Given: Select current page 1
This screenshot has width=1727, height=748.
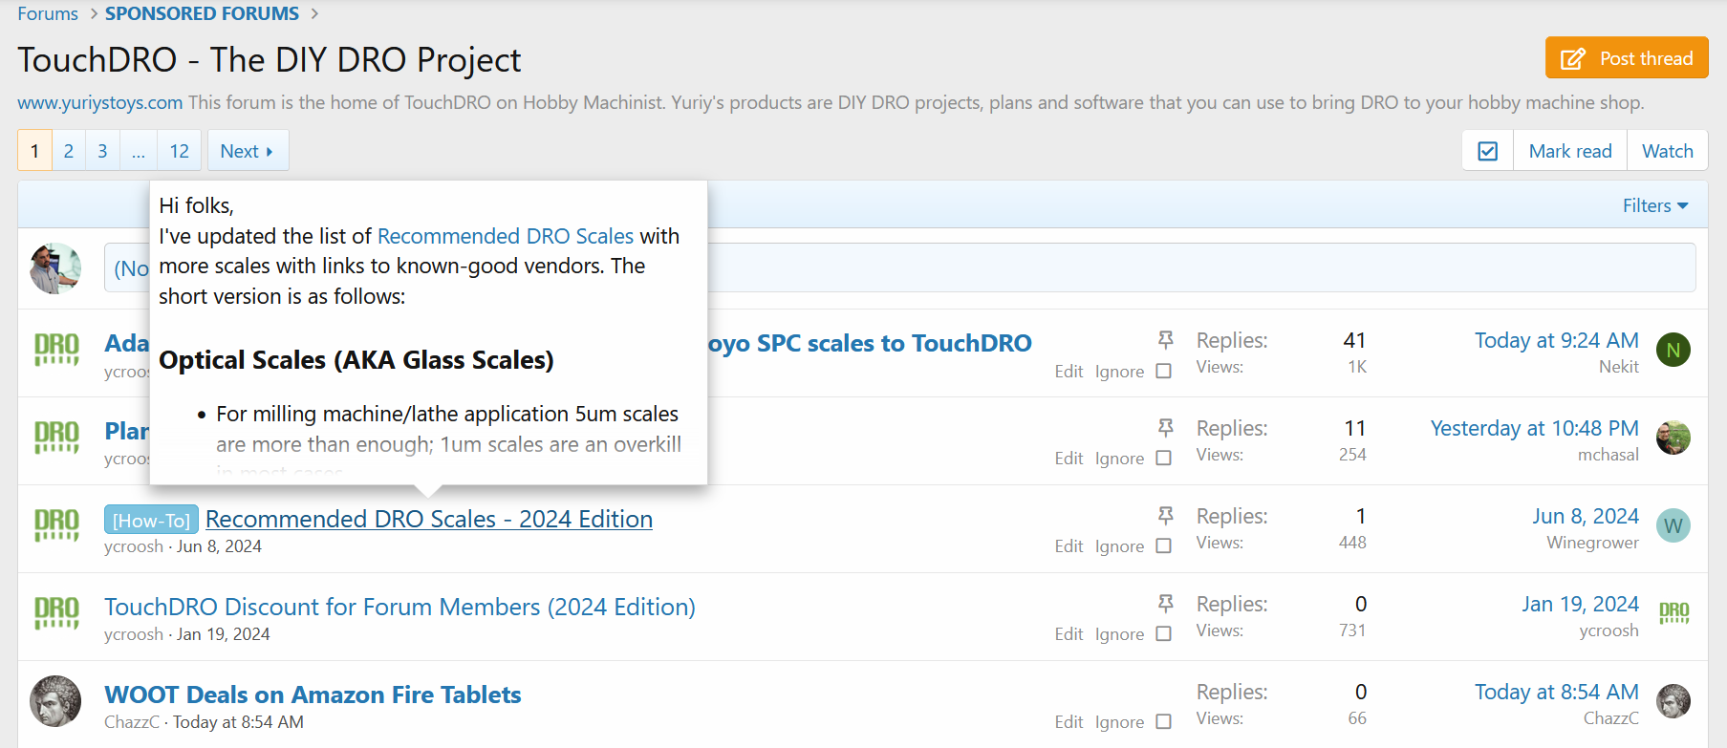Looking at the screenshot, I should coord(35,151).
